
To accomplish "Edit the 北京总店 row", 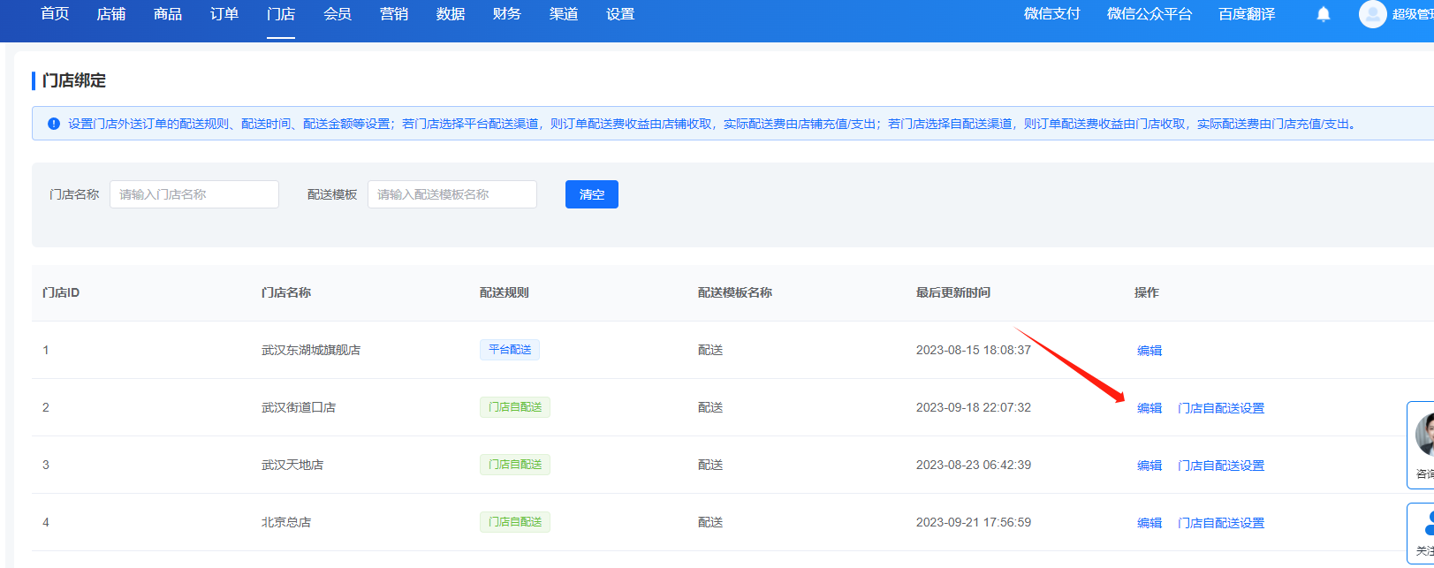I will (x=1149, y=523).
